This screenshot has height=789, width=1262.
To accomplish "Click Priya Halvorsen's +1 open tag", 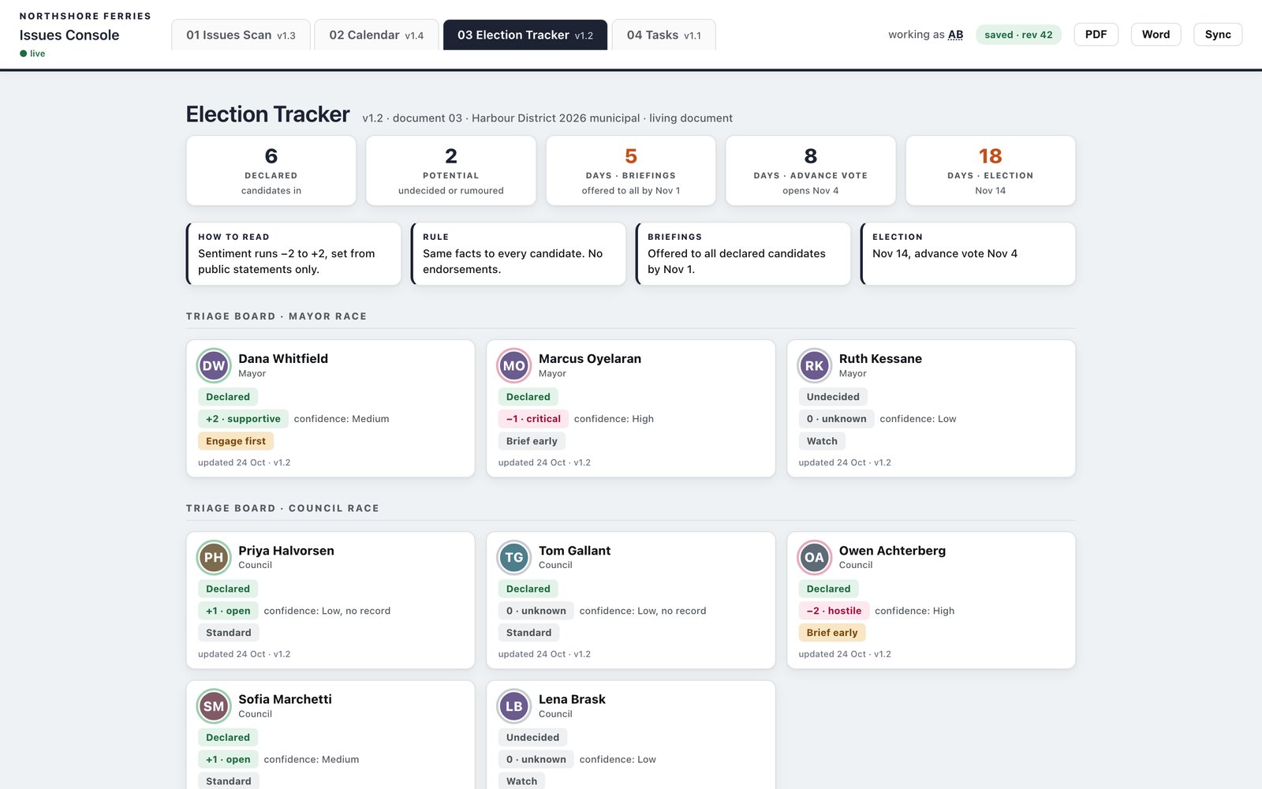I will (x=228, y=611).
